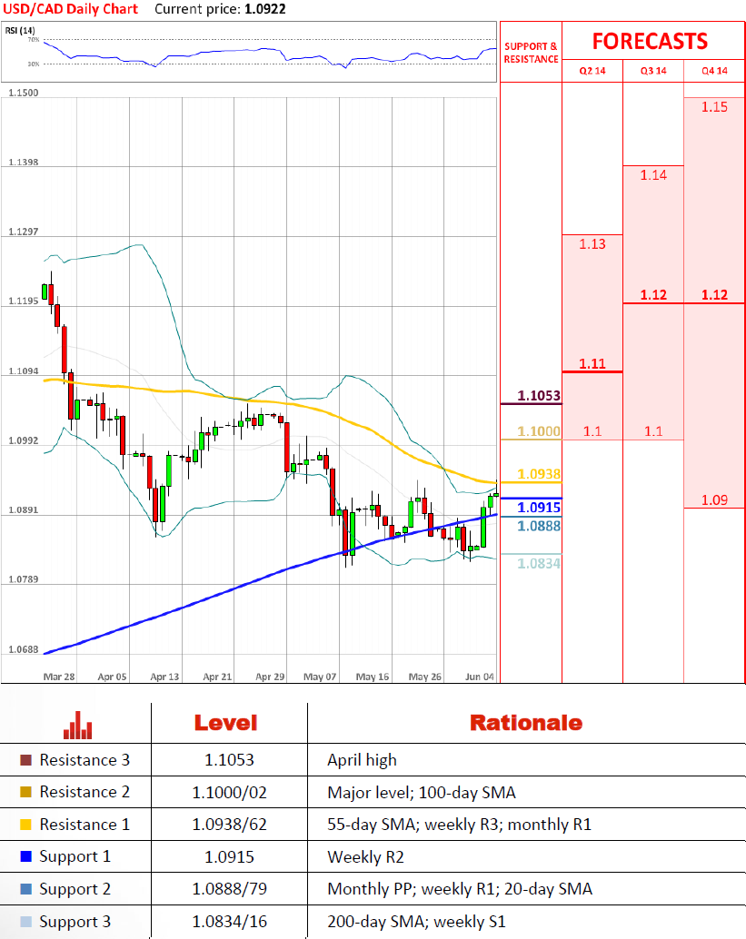Select the gold Resistance 2 square marker
Viewport: 746px width, 939px height.
pos(25,793)
